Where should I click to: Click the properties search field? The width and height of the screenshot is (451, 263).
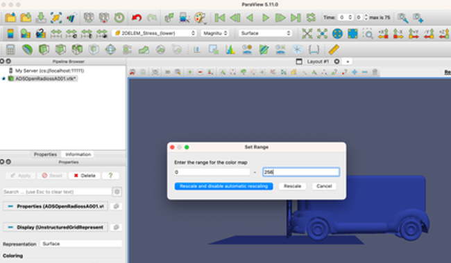[57, 192]
